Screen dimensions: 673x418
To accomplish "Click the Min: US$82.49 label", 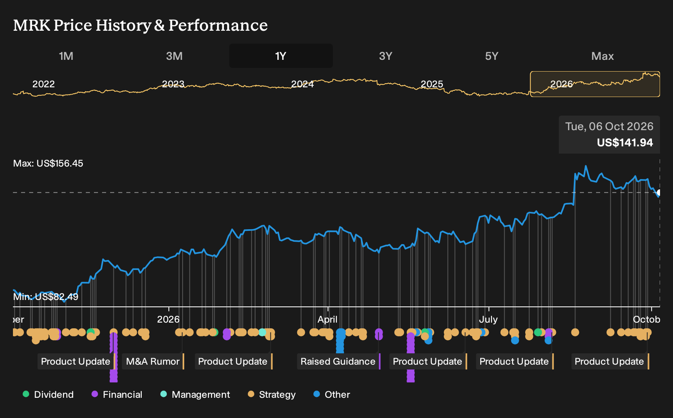I will [46, 297].
